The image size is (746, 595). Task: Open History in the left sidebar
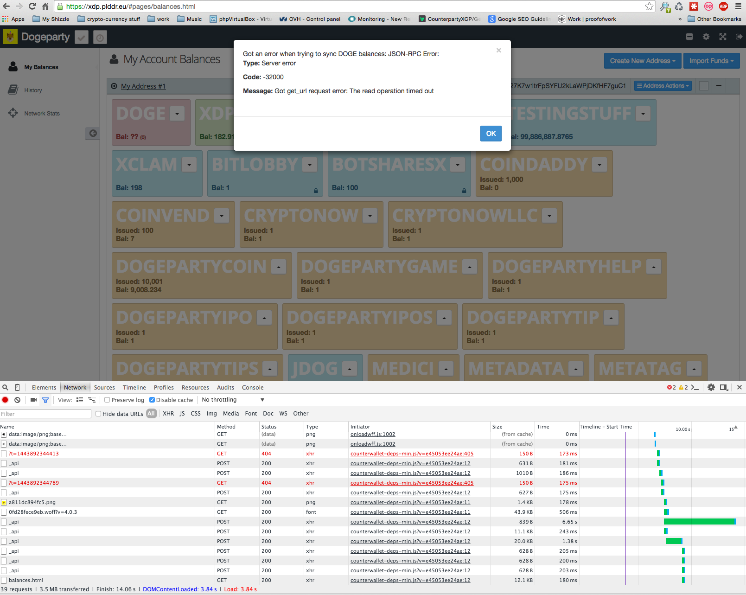click(x=33, y=90)
